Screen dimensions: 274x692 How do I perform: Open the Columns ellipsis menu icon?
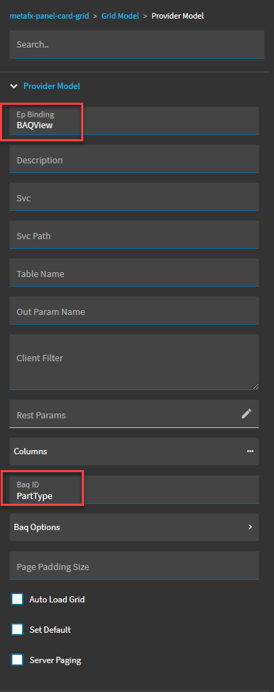(x=250, y=451)
